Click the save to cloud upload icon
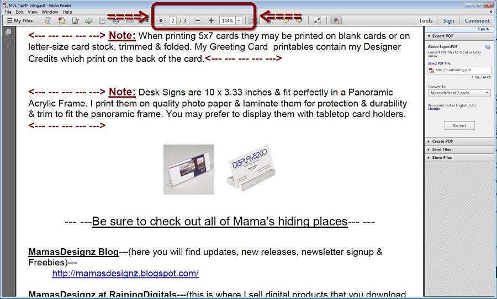The height and width of the screenshot is (299, 497). (88, 20)
